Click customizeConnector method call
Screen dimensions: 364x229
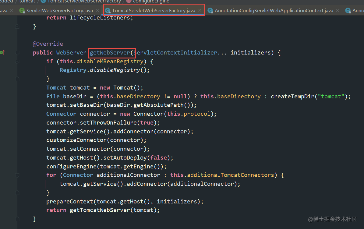tap(76, 140)
